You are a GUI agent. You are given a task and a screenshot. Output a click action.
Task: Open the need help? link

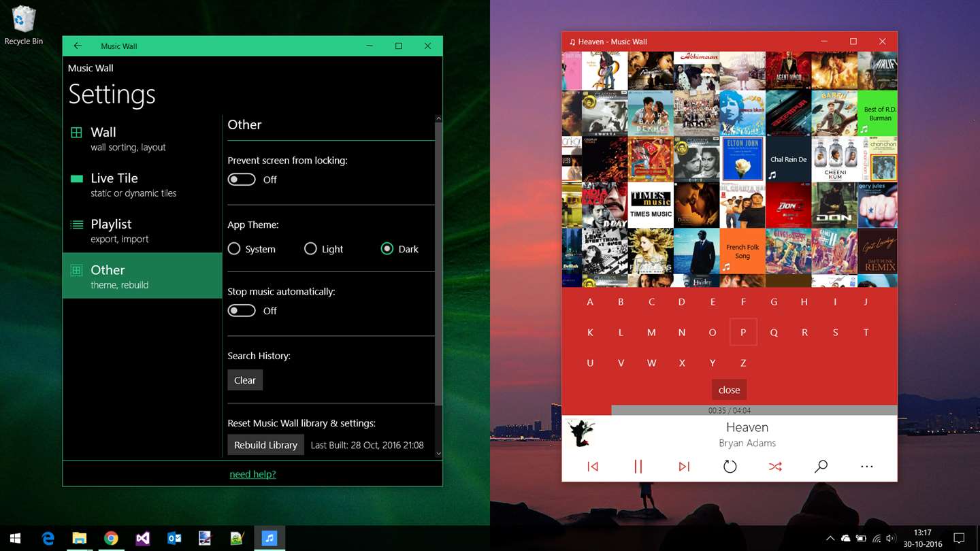pos(252,474)
